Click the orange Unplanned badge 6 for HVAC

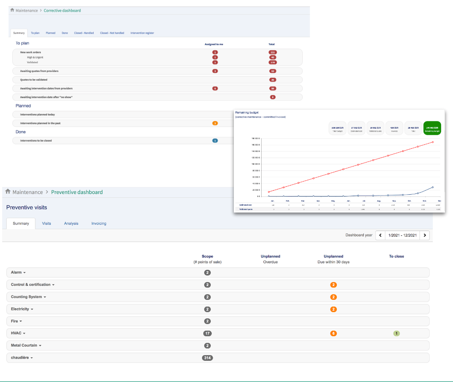point(333,333)
